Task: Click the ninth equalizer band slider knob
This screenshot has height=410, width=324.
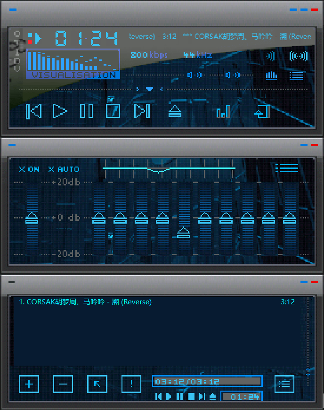Action: pyautogui.click(x=268, y=218)
